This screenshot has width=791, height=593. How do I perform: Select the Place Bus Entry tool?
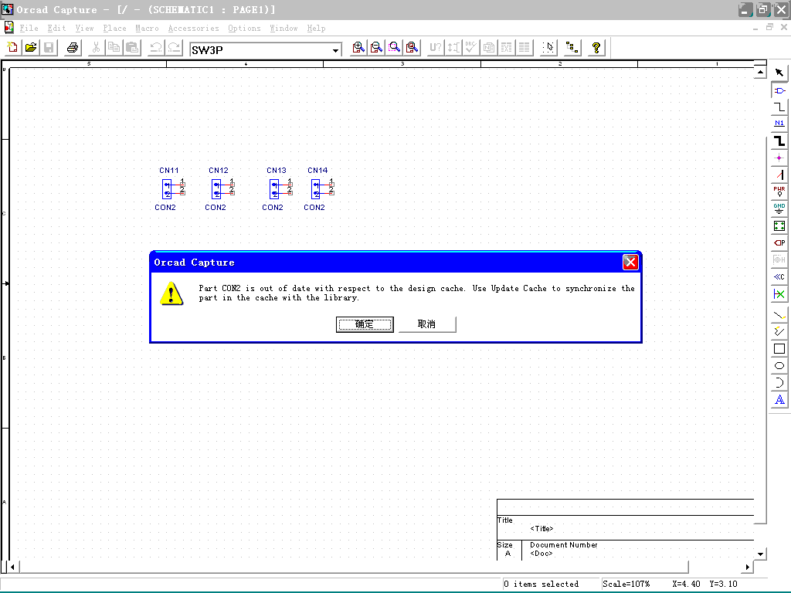779,175
